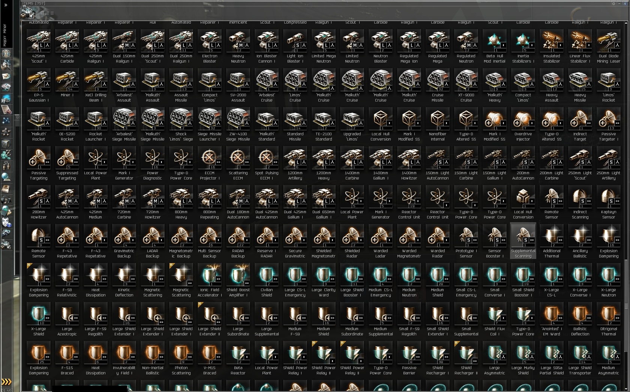Image resolution: width=630 pixels, height=392 pixels.
Task: Open the Corporation stars icon
Action: point(6,132)
